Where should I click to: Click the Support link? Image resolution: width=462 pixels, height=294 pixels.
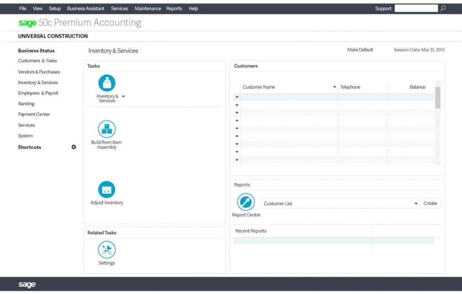(x=383, y=9)
